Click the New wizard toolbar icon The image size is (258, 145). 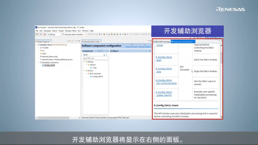click(x=89, y=34)
